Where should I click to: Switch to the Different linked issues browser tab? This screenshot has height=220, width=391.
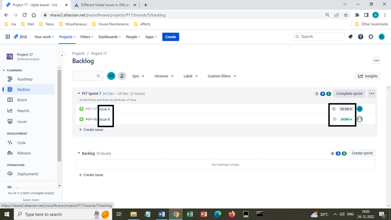click(x=105, y=5)
